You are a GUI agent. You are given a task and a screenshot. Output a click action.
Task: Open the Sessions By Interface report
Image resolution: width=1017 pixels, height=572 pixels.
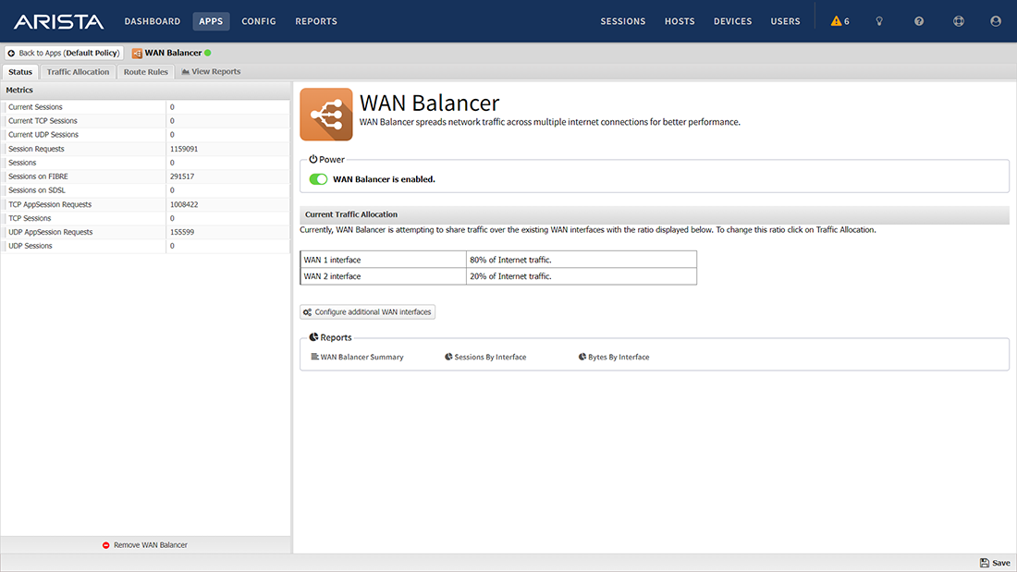pos(485,357)
